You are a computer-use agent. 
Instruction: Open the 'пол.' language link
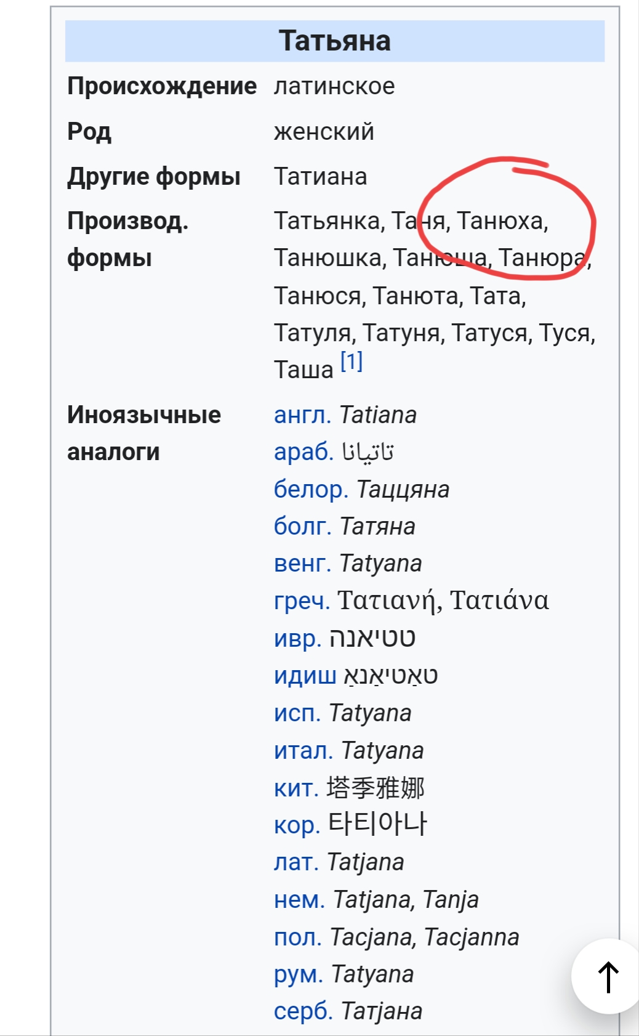(x=297, y=937)
